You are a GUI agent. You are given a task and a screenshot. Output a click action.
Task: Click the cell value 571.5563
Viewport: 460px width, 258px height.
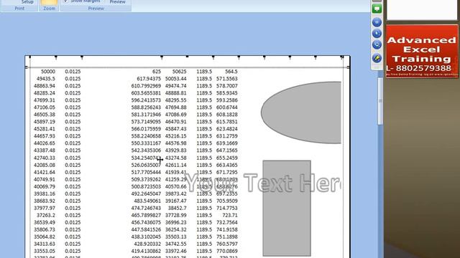pyautogui.click(x=227, y=79)
